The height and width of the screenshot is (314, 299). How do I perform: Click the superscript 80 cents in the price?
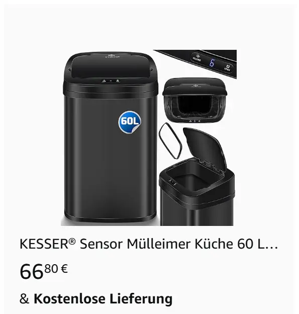coord(52,269)
